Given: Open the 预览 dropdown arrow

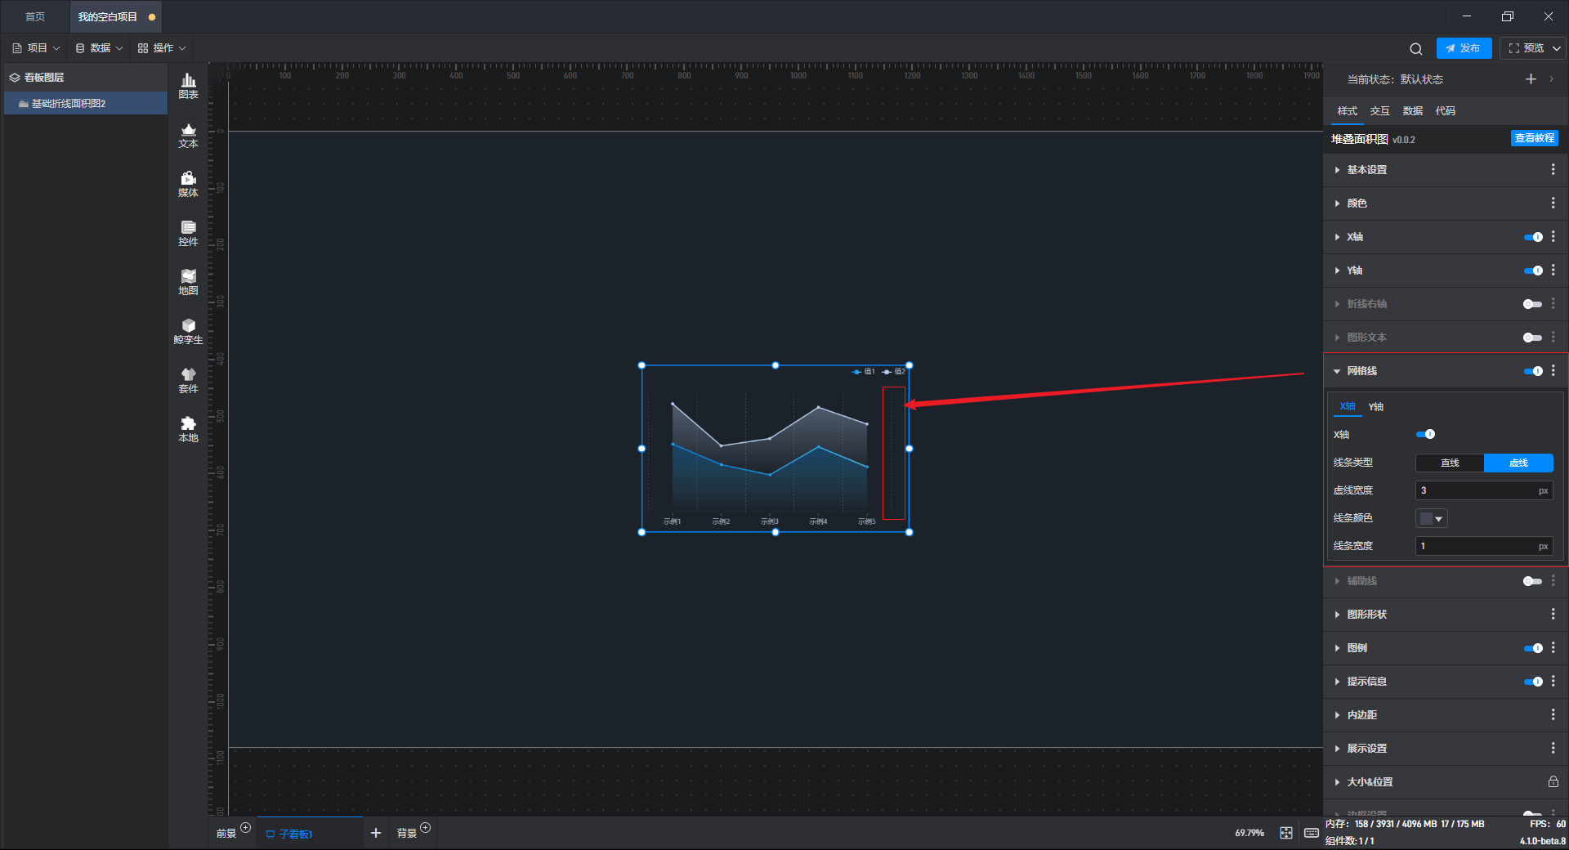Looking at the screenshot, I should (1557, 48).
